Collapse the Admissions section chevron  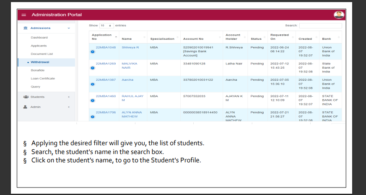tap(69, 28)
